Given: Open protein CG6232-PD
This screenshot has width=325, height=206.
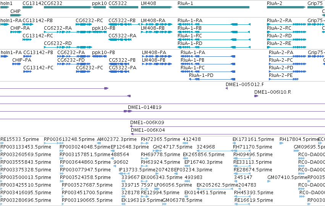Looking at the screenshot, I should 71,60.
